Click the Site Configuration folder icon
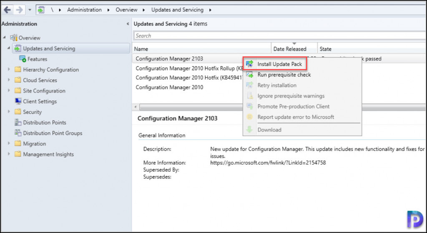The image size is (427, 233). pyautogui.click(x=18, y=90)
